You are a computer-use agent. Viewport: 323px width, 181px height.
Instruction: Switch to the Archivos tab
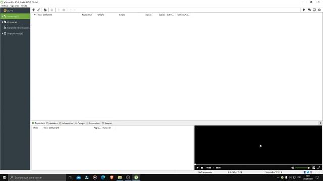[x=52, y=123]
